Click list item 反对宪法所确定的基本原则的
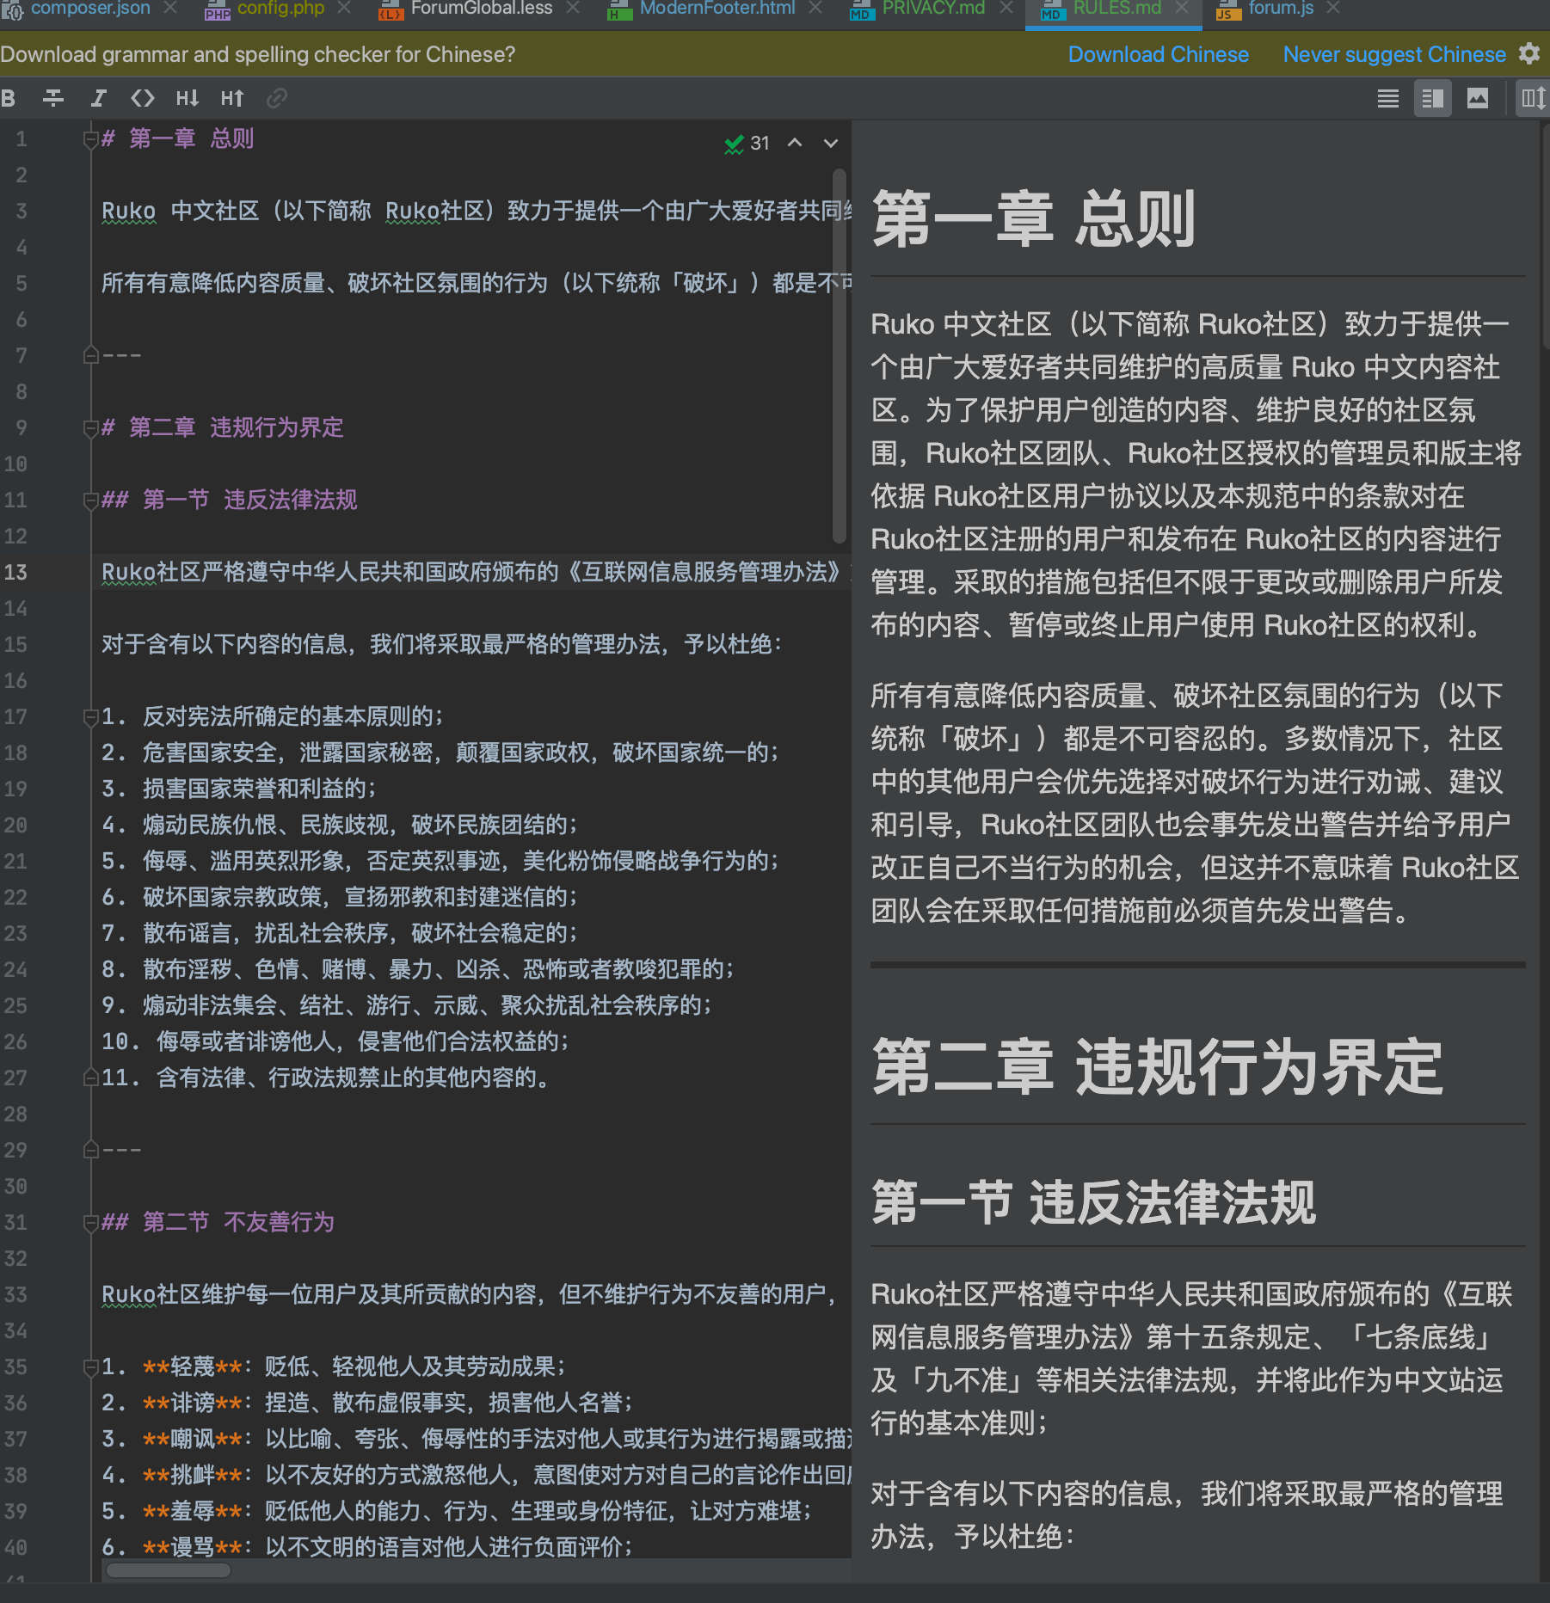This screenshot has height=1603, width=1550. coord(293,716)
